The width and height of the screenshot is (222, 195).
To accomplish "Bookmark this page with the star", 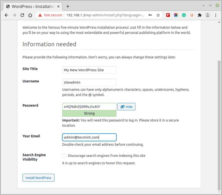I will 158,15.
